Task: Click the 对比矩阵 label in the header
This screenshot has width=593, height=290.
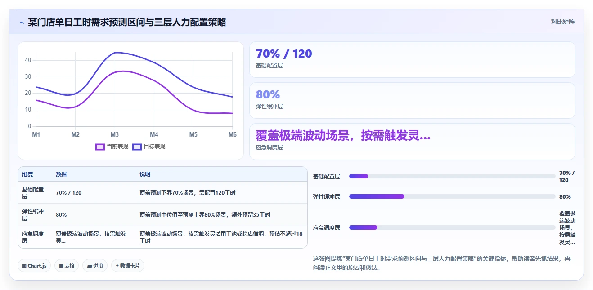Action: [x=563, y=22]
